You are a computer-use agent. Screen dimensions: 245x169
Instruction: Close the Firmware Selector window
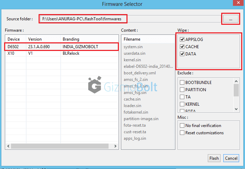tap(238, 3)
